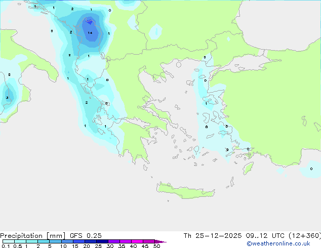Click the '10' legend tick label

(x=63, y=246)
